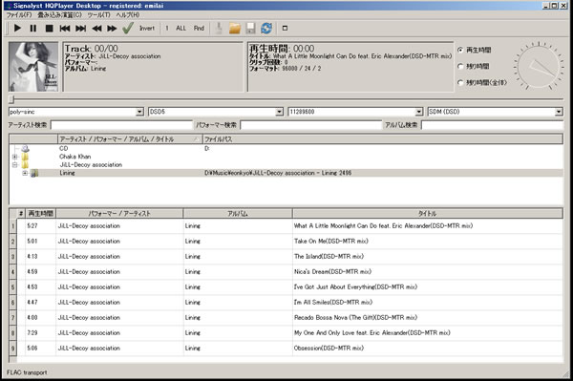This screenshot has width=573, height=381.
Task: Click the ファイルパス column header
Action: pyautogui.click(x=383, y=139)
